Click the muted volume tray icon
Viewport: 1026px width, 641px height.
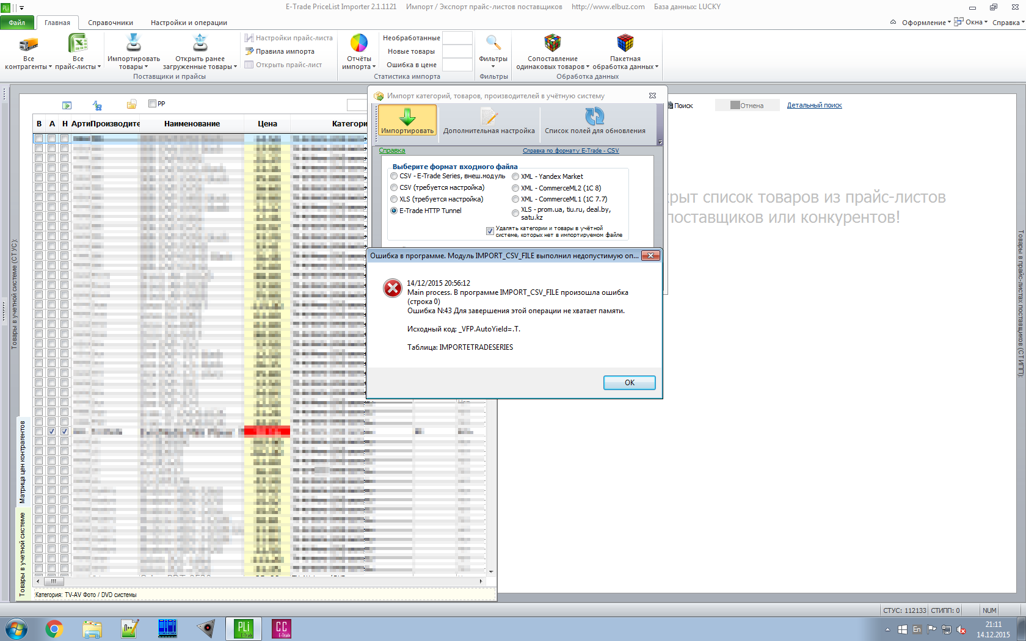pyautogui.click(x=961, y=629)
